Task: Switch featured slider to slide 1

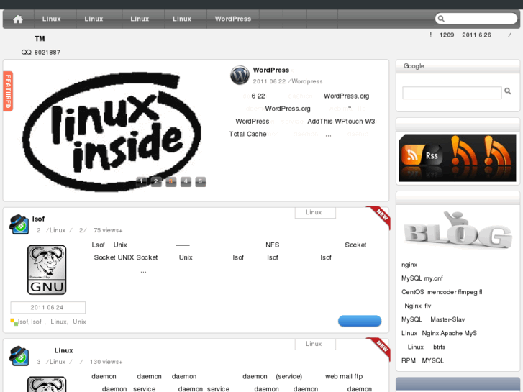Action: [x=142, y=181]
